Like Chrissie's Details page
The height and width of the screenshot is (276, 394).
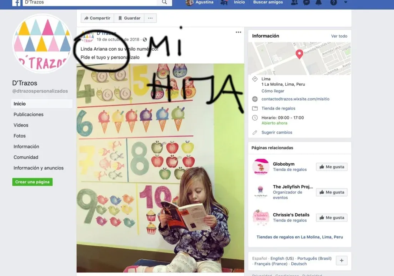tap(331, 218)
